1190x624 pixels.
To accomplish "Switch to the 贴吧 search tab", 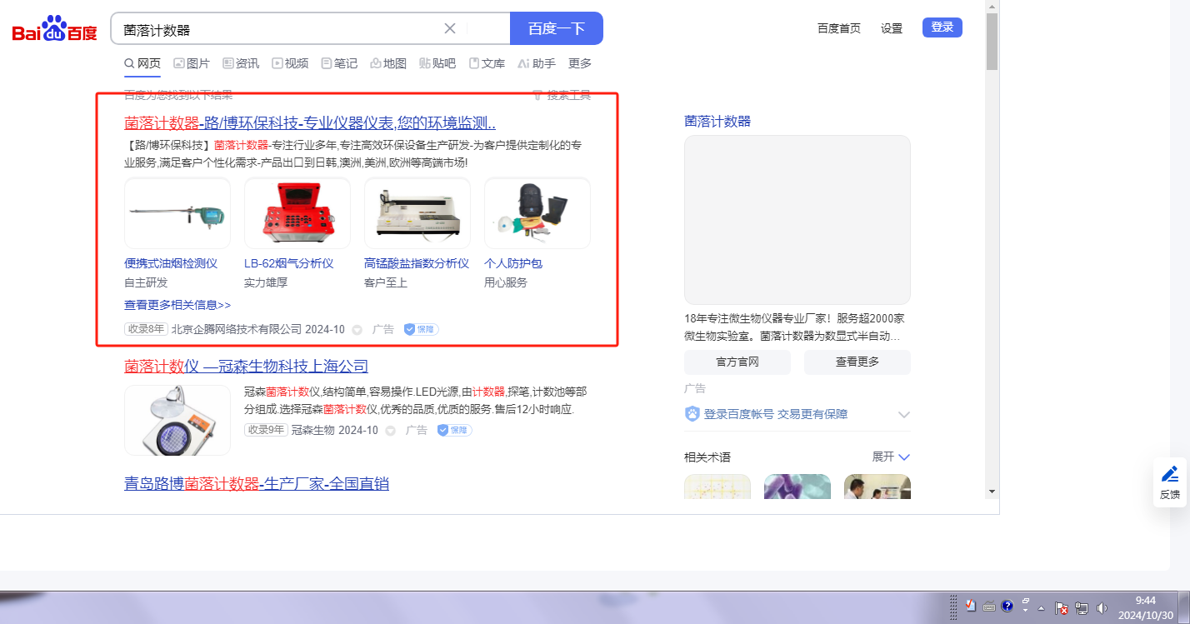I will (x=437, y=63).
